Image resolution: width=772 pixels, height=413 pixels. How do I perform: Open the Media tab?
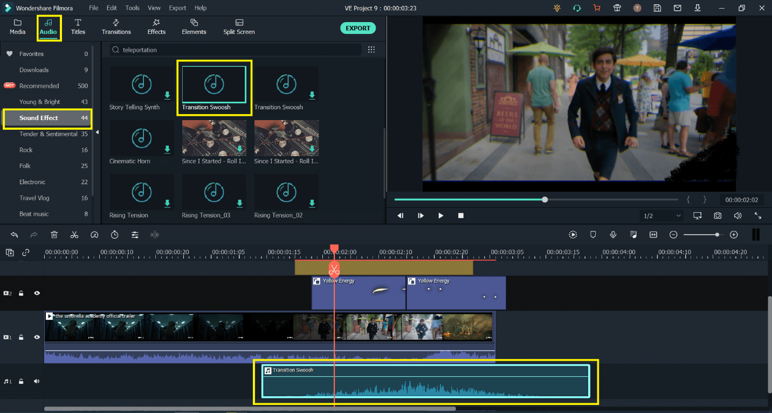(x=17, y=27)
